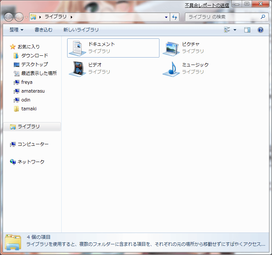
Task: Toggle the preview pane display
Action: pos(247,30)
